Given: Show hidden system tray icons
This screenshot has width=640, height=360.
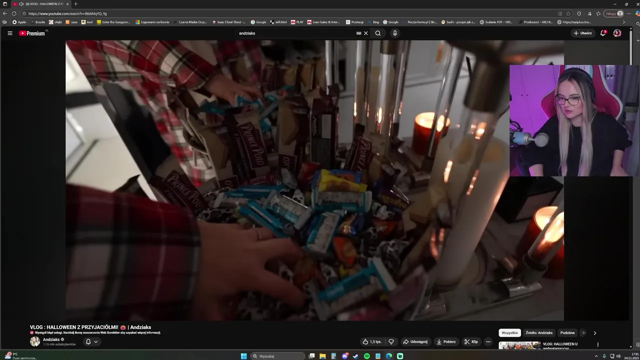Looking at the screenshot, I should click(x=596, y=356).
